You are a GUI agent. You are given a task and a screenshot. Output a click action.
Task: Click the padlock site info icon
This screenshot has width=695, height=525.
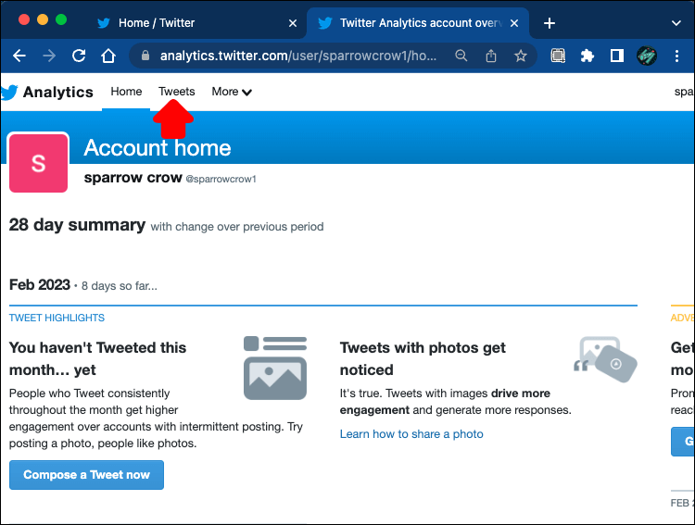(145, 56)
